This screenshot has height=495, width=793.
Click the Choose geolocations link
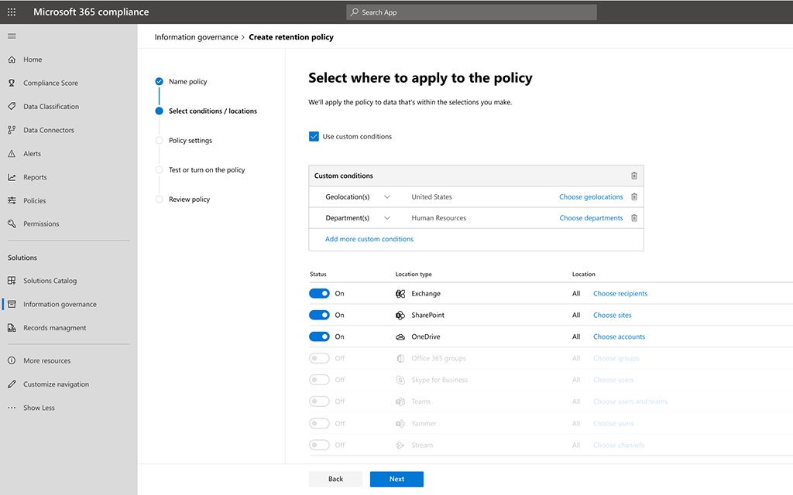[x=591, y=197]
